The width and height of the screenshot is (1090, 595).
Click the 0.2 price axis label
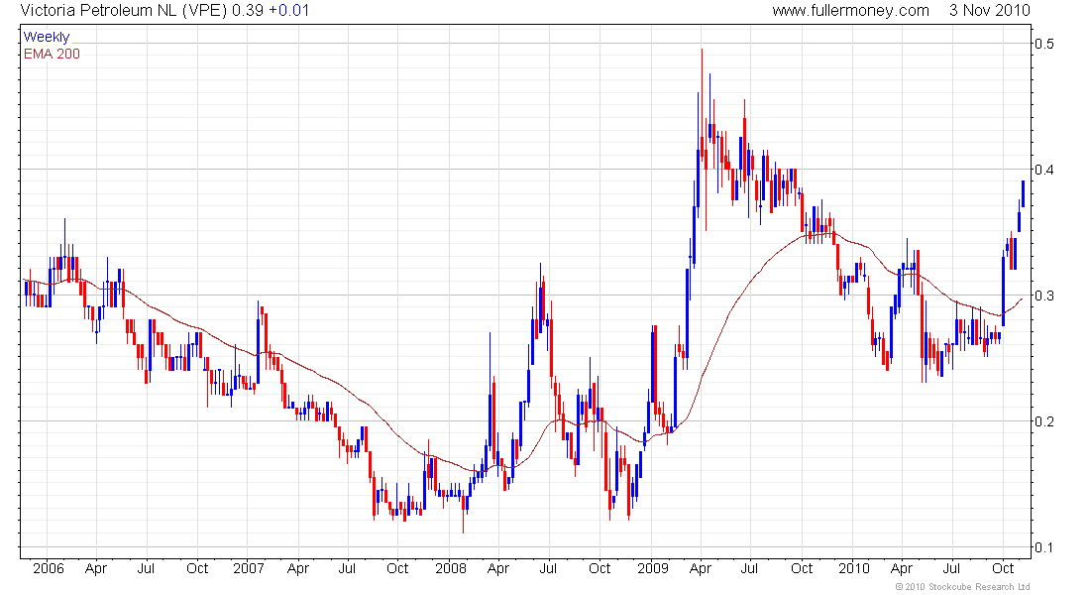tap(1044, 421)
